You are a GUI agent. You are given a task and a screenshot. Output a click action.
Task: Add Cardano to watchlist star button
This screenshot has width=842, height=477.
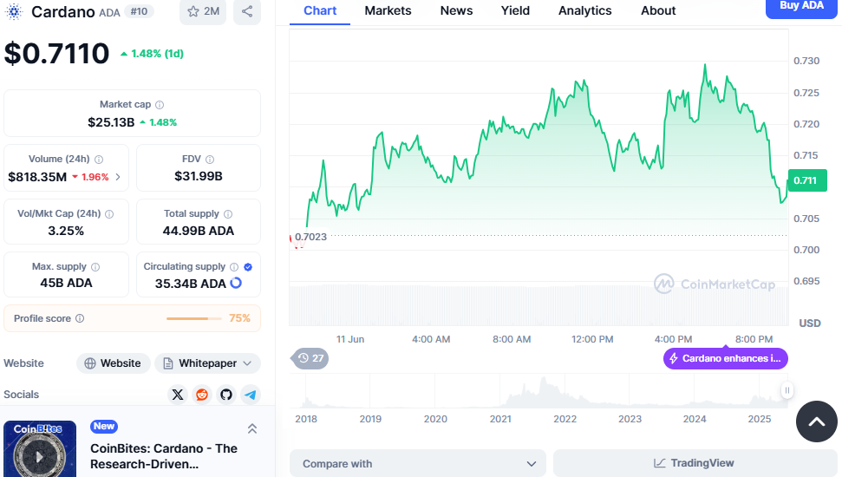click(x=203, y=11)
